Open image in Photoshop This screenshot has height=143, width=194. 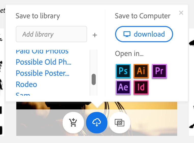123,71
